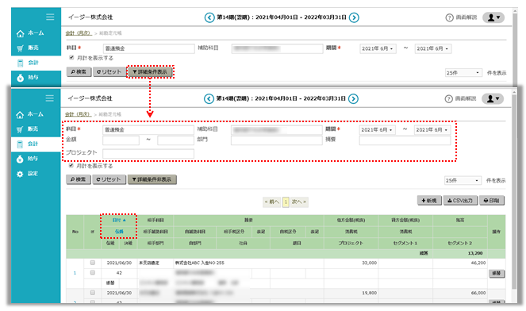
Task: Click the 印刷 print button
Action: [x=491, y=201]
